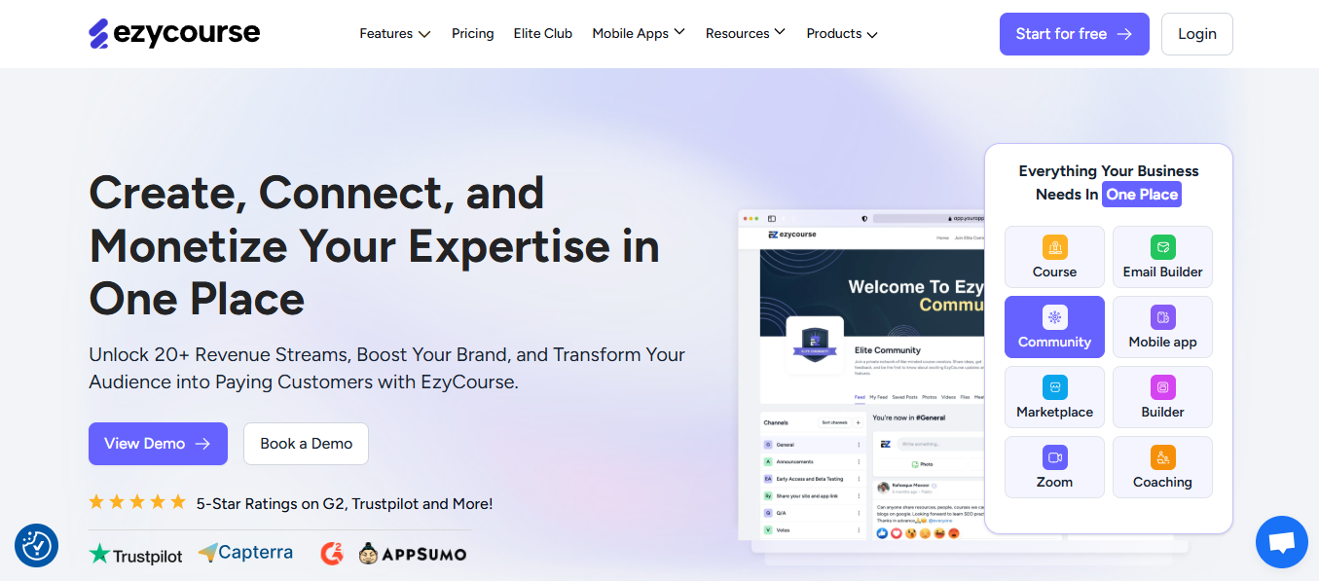Click the AppSumo logo
The width and height of the screenshot is (1319, 581).
click(412, 554)
